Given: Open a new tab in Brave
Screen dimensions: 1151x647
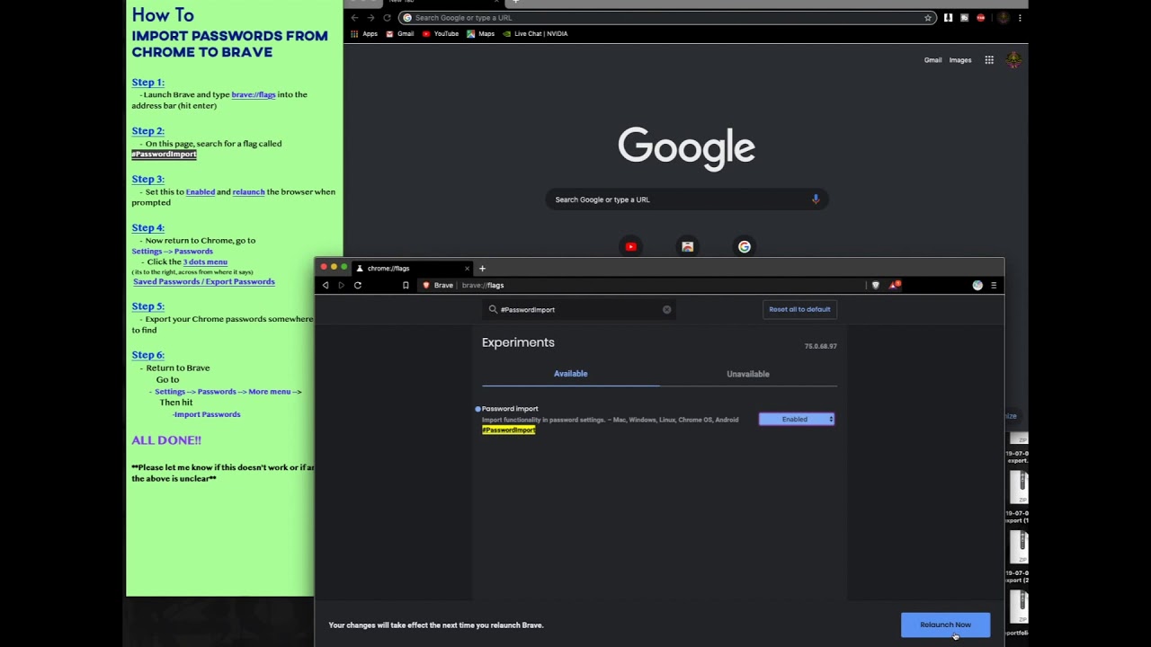Looking at the screenshot, I should 482,268.
